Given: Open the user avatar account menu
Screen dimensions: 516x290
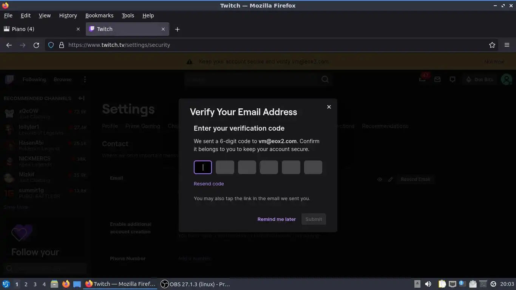Looking at the screenshot, I should [506, 79].
